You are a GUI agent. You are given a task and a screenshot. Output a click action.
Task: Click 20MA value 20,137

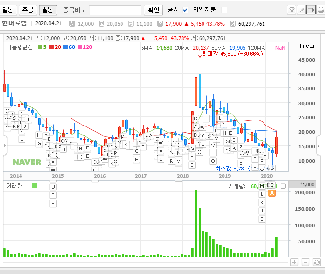point(201,48)
